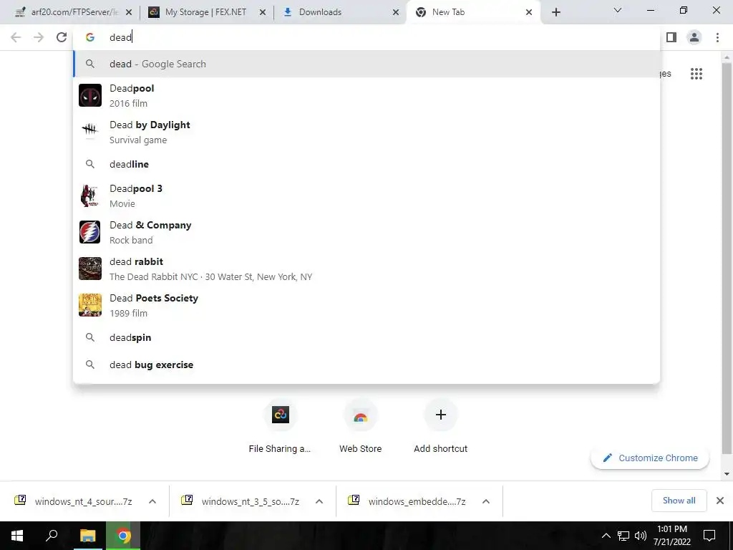Reload the page with the refresh icon

pos(62,37)
